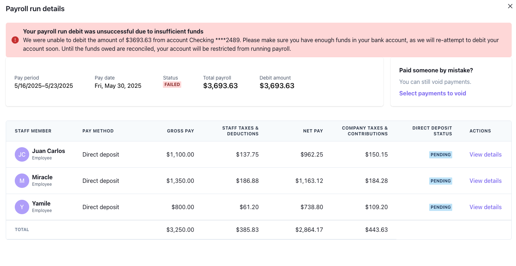Click Miracle's M avatar icon
Screen dimensions: 516x266
(22, 181)
